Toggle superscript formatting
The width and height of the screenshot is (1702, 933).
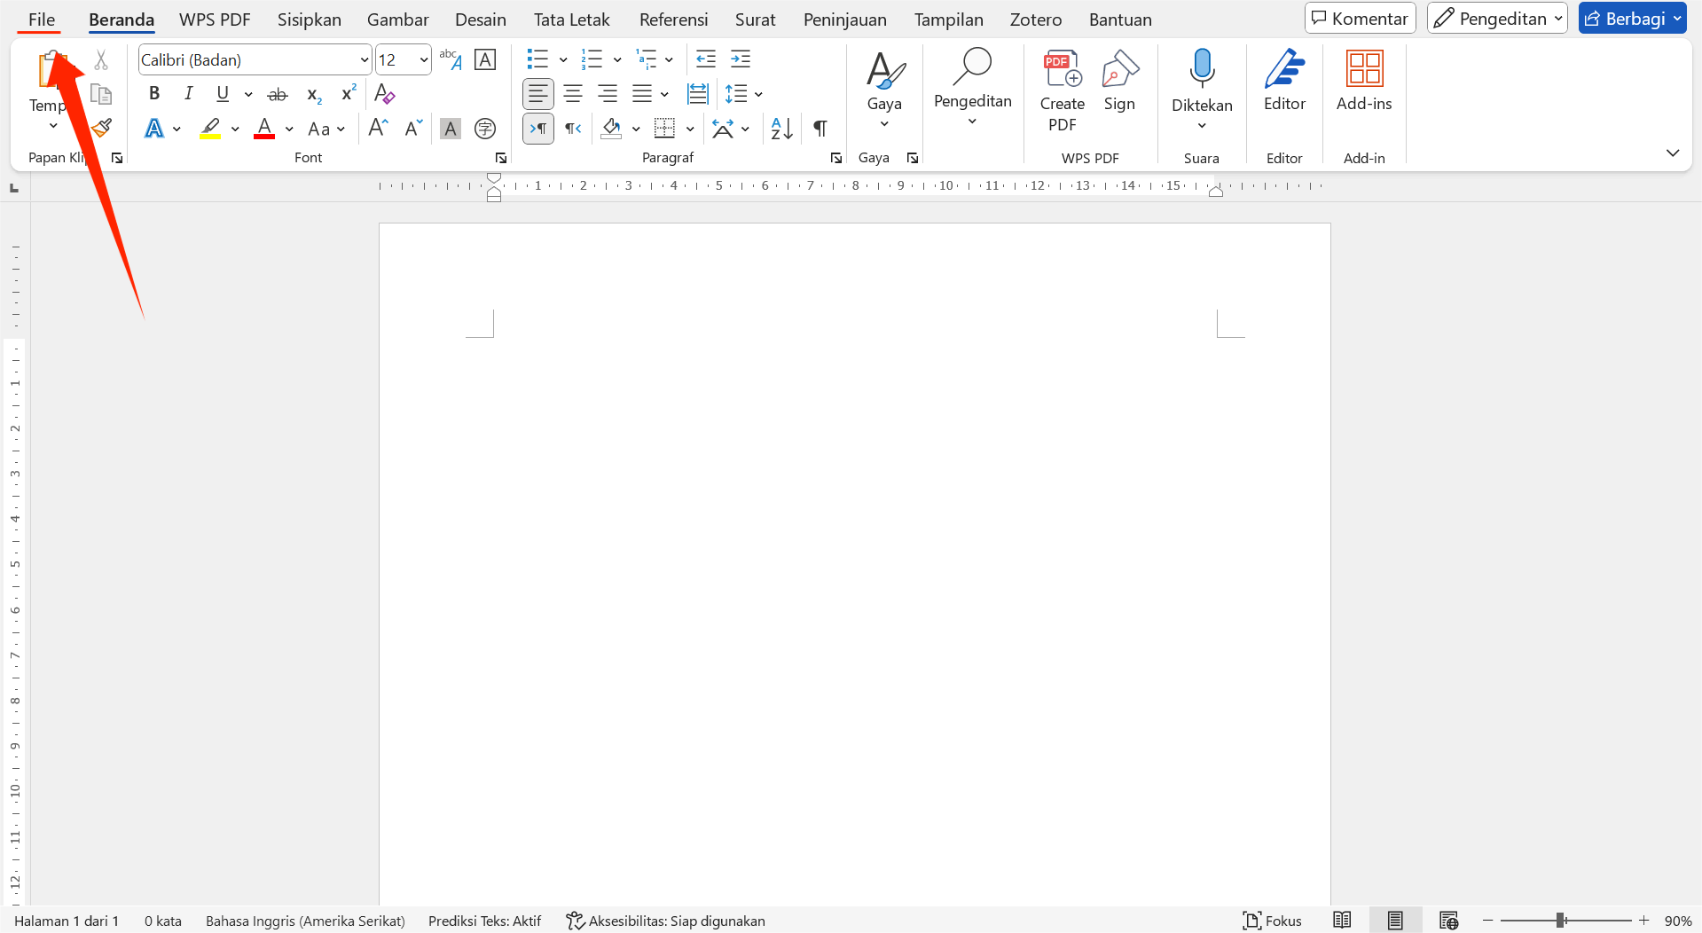347,93
